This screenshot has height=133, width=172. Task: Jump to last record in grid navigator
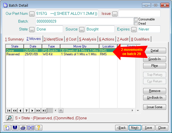[x=44, y=111]
